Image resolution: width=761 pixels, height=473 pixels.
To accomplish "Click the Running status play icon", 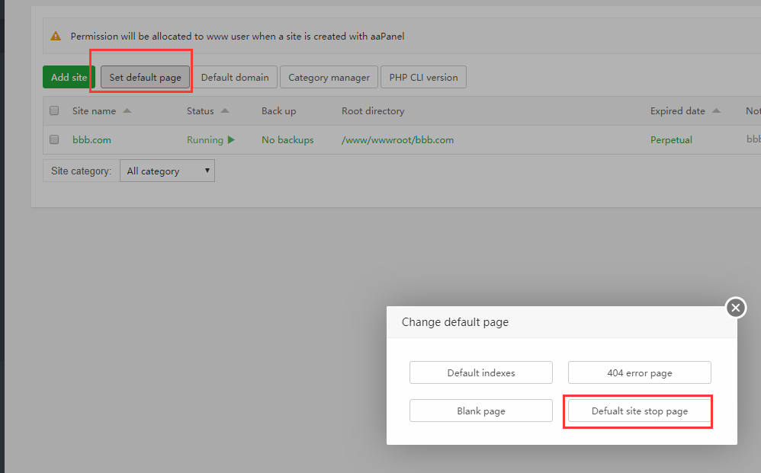I will 231,140.
